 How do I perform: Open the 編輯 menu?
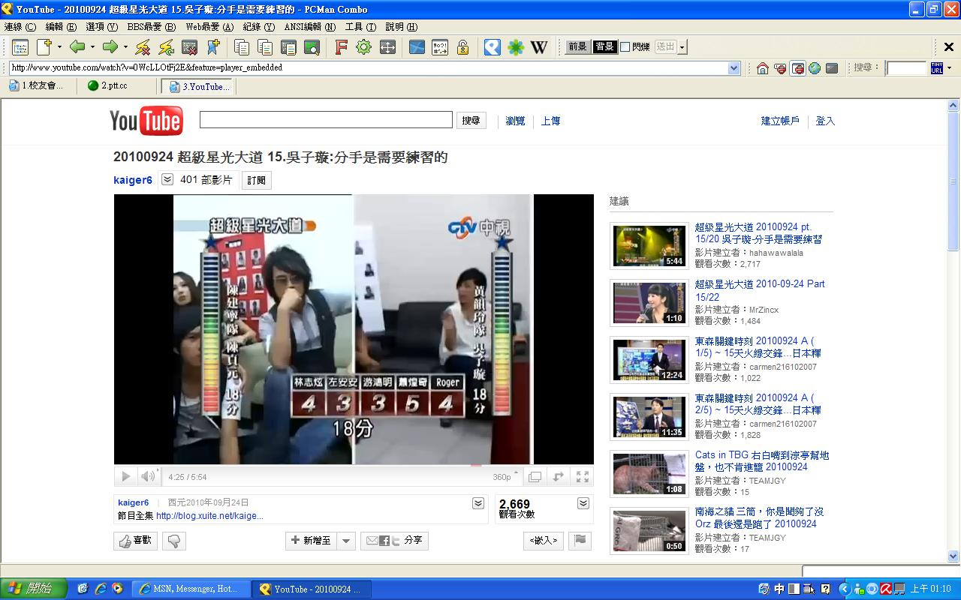pyautogui.click(x=61, y=26)
